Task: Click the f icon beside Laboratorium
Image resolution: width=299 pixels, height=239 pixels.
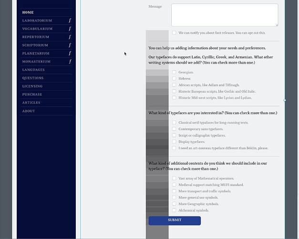Action: click(x=70, y=21)
